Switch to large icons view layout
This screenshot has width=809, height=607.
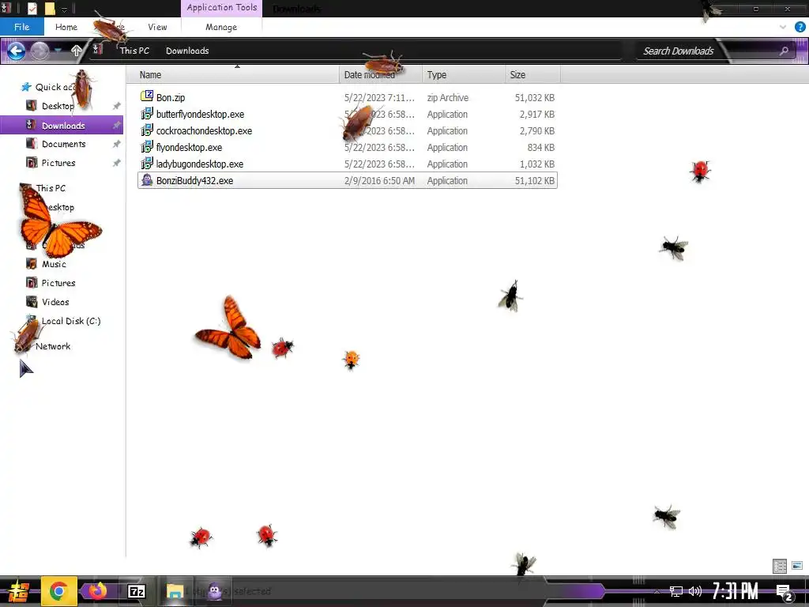(797, 566)
